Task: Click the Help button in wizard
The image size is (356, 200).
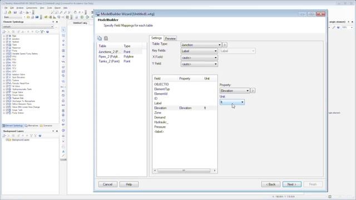Action: coord(128,184)
